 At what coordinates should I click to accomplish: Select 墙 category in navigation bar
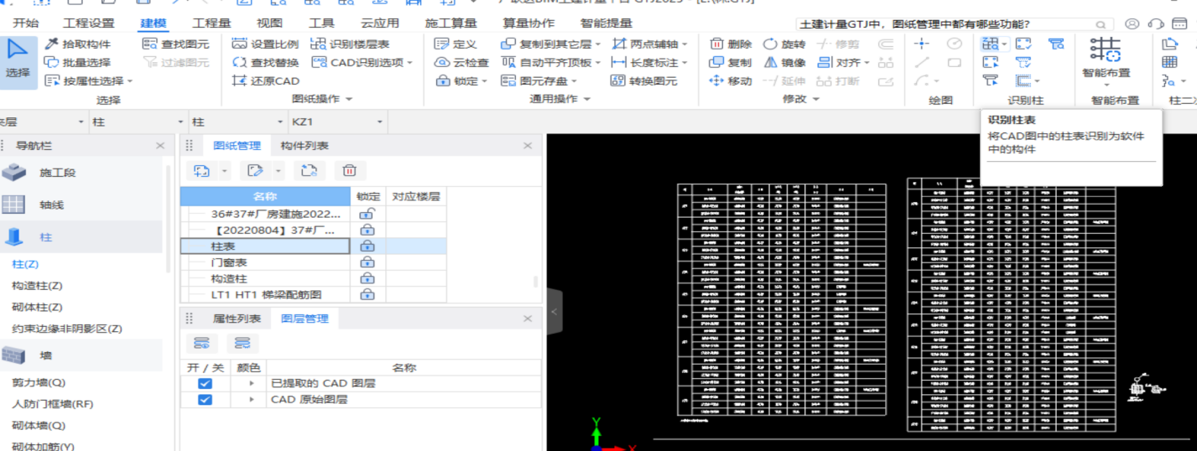pyautogui.click(x=81, y=355)
